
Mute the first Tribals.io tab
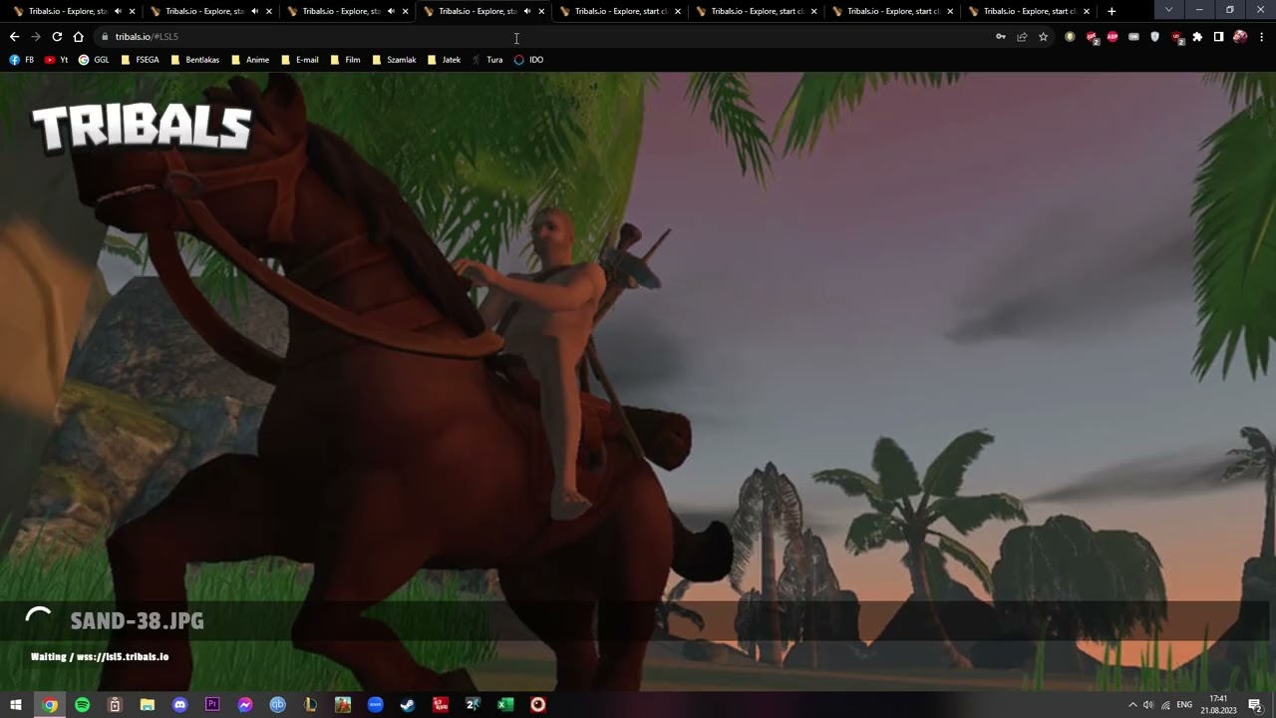(x=118, y=11)
